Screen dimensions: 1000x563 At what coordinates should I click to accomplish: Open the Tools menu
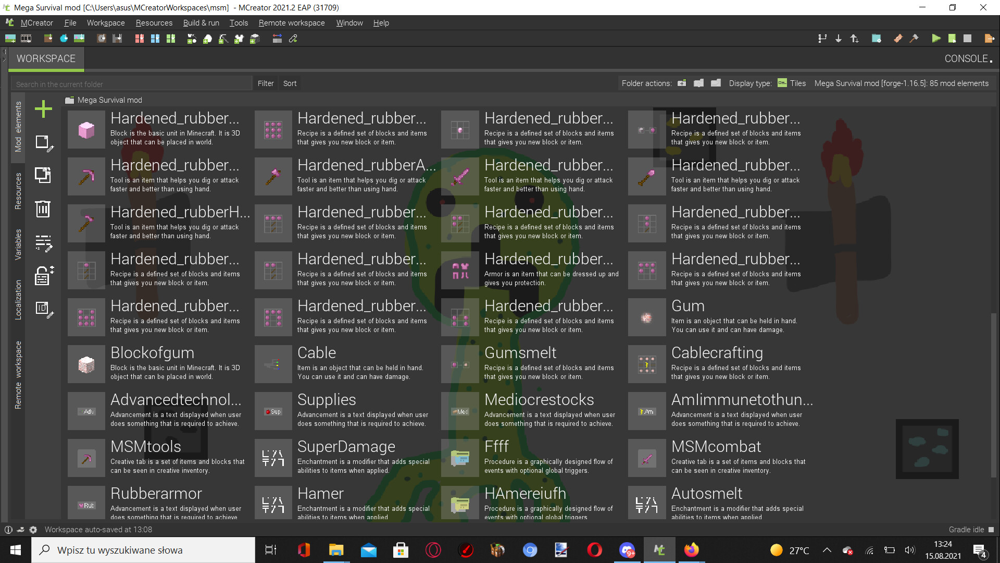pos(239,23)
